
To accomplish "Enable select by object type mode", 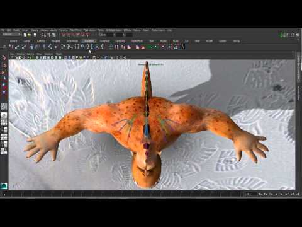I will tap(49, 35).
